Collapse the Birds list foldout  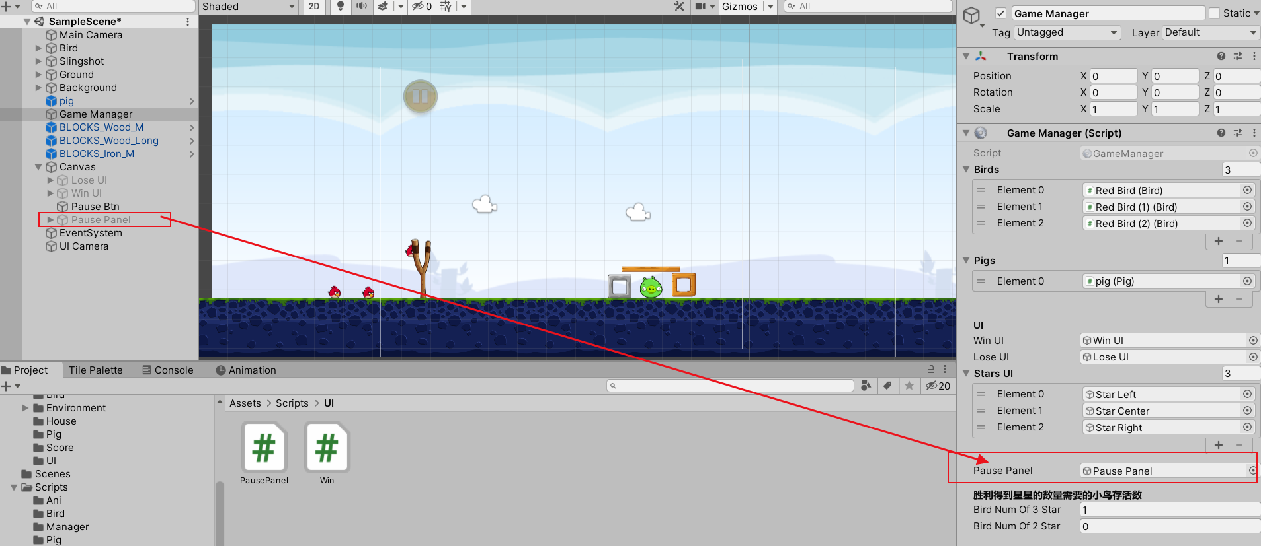click(966, 170)
